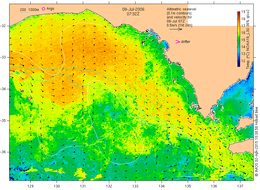The height and width of the screenshot is (190, 260).
Task: Click the IMOS copyright timestamp text
Action: pos(257,141)
